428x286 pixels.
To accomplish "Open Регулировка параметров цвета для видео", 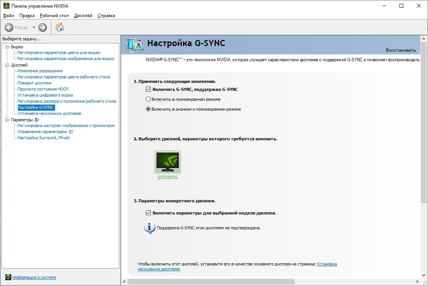I will (59, 52).
